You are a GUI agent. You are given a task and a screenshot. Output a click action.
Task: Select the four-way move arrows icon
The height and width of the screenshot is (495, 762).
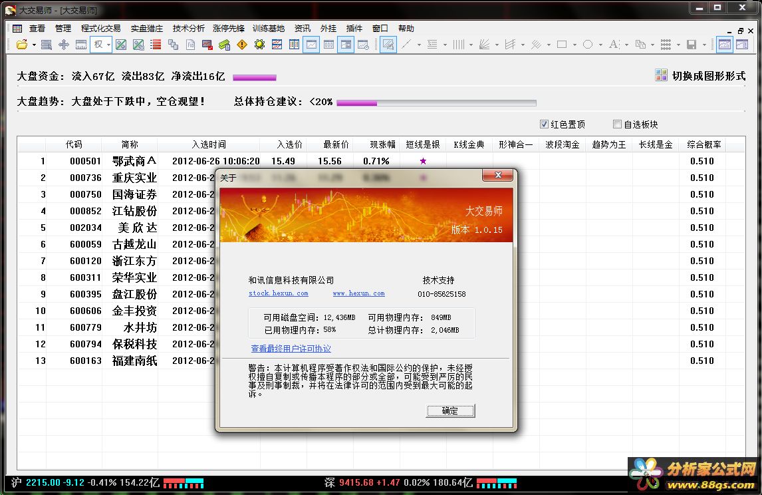point(64,45)
